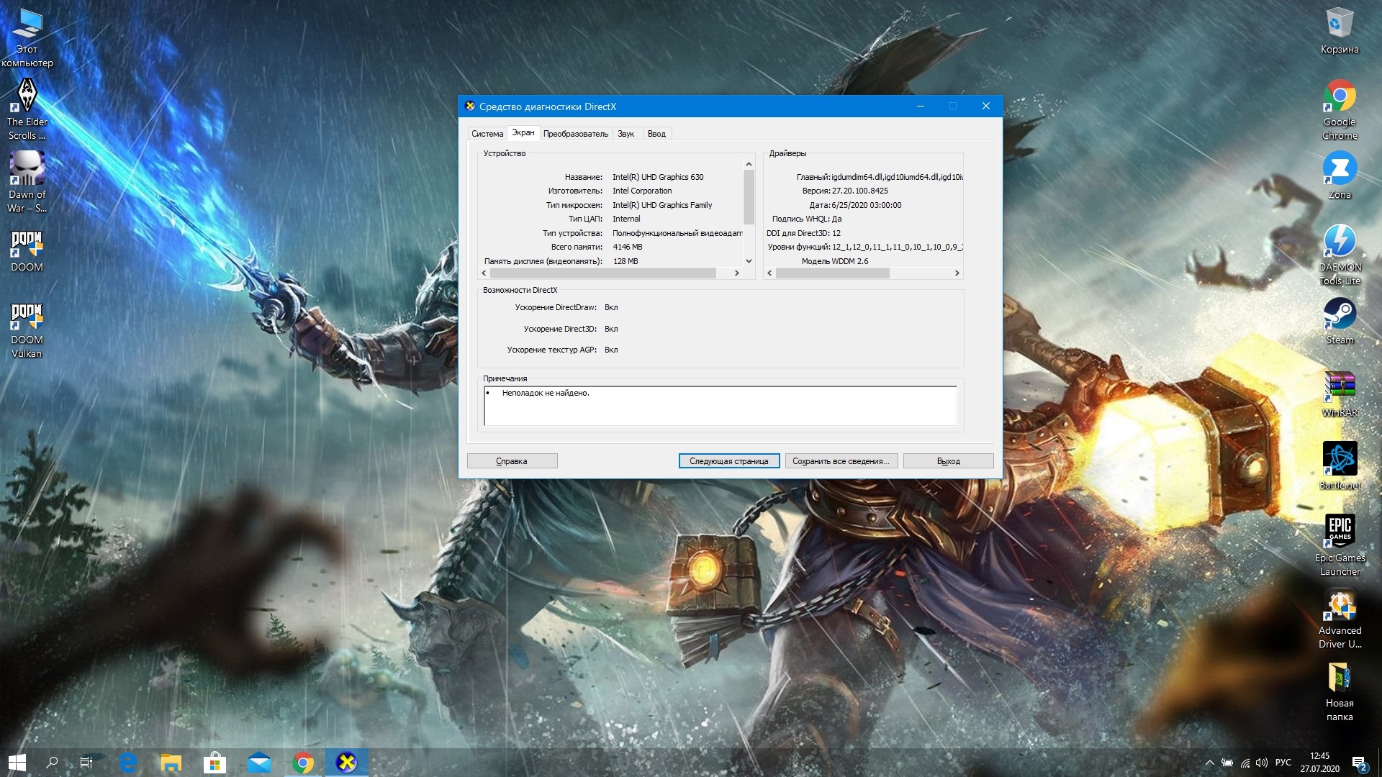This screenshot has height=777, width=1382.
Task: Toggle DirectDraw acceleration setting
Action: coord(613,306)
